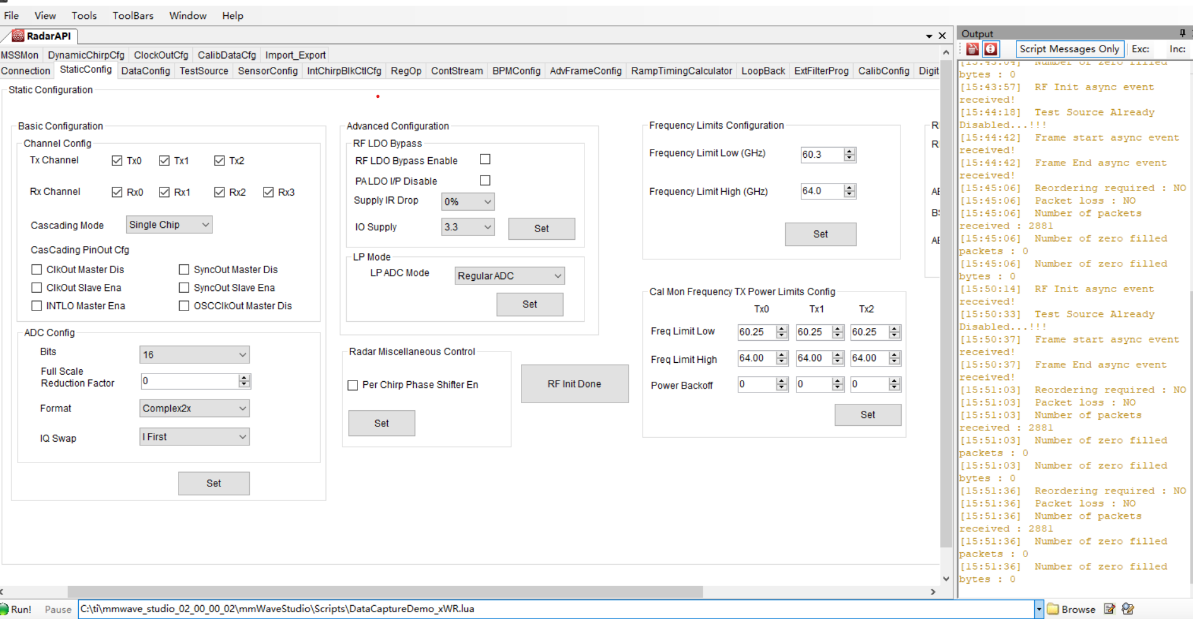
Task: Click the Lua script path field
Action: 557,609
